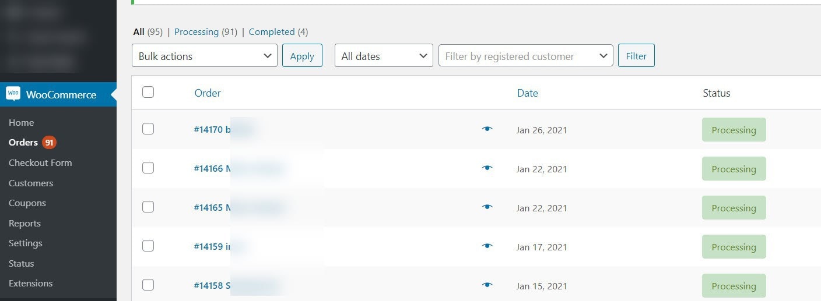
Task: Show only Completed orders
Action: (272, 32)
